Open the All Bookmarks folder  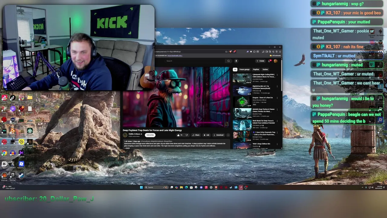[275, 55]
